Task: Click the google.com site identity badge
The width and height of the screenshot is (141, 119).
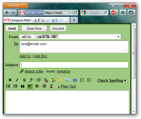Action: coord(31,13)
